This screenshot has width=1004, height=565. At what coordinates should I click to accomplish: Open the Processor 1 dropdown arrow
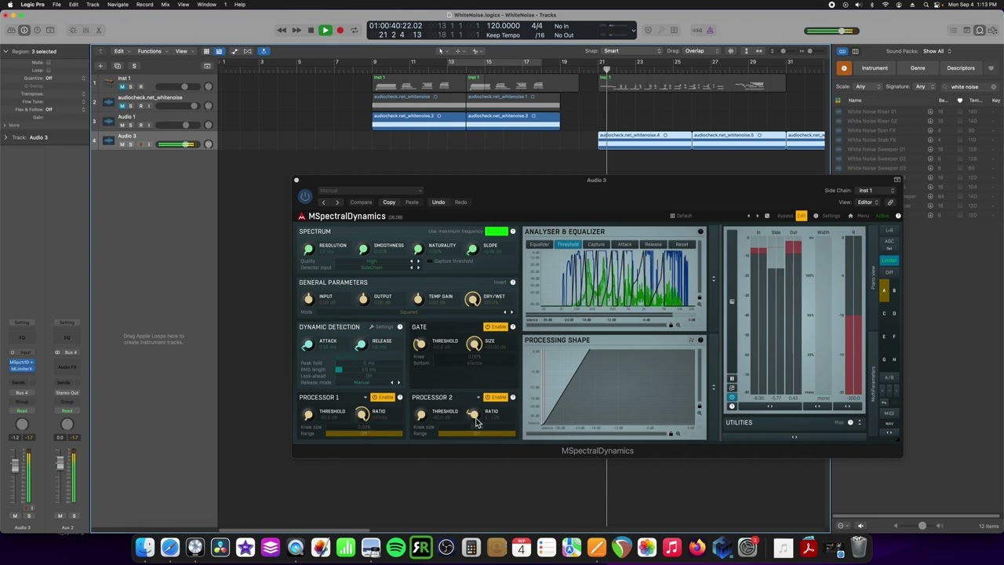(365, 397)
